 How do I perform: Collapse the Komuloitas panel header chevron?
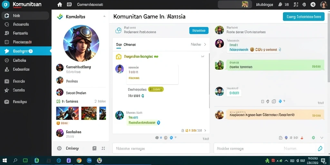click(104, 16)
